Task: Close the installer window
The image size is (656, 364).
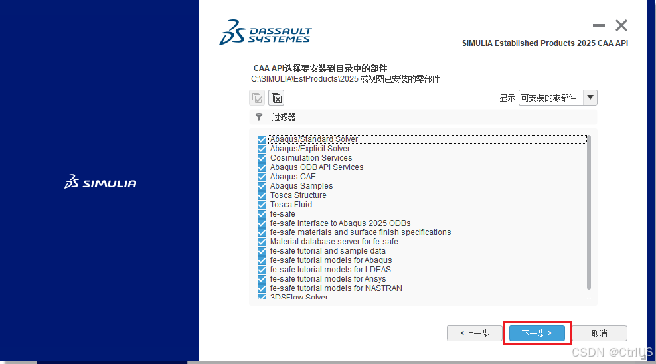Action: tap(621, 25)
